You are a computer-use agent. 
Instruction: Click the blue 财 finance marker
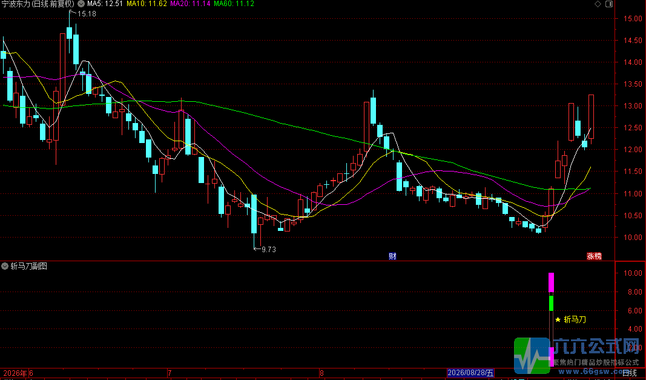point(392,256)
